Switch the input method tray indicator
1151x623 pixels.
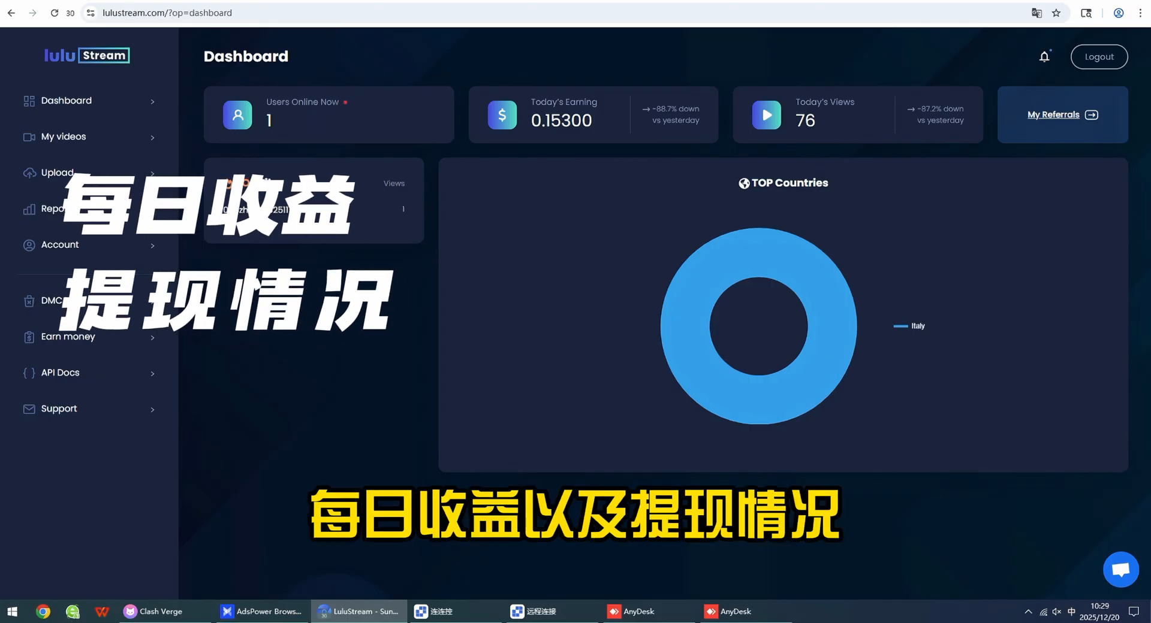click(1071, 612)
